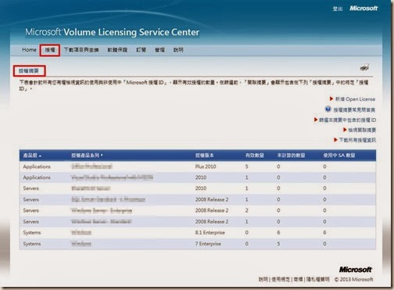Open the 授權 menu item

point(50,50)
